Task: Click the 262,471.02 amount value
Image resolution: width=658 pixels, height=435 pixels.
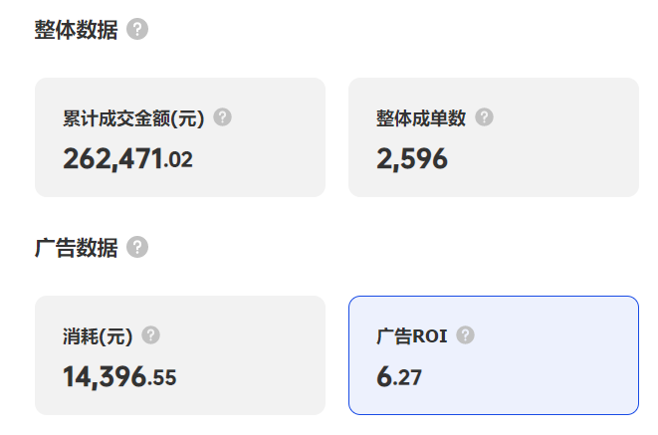Action: (127, 158)
